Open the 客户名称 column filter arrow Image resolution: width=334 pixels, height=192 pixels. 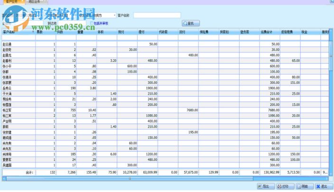coord(33,32)
